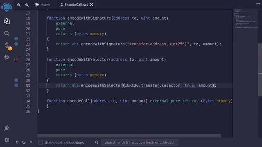Click "returns" keyword on line 21
Viewport: 262px width, 147px height.
click(64, 33)
